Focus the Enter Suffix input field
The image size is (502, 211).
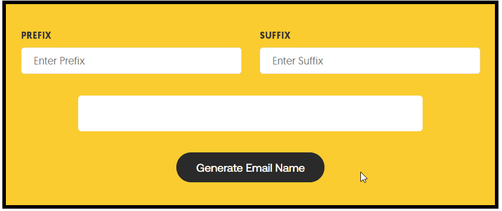370,60
